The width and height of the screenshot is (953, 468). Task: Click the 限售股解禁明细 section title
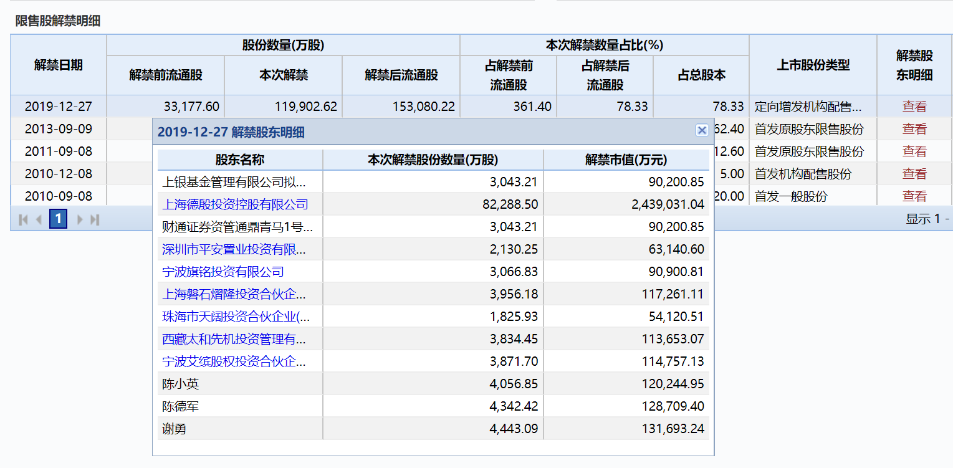pyautogui.click(x=58, y=21)
